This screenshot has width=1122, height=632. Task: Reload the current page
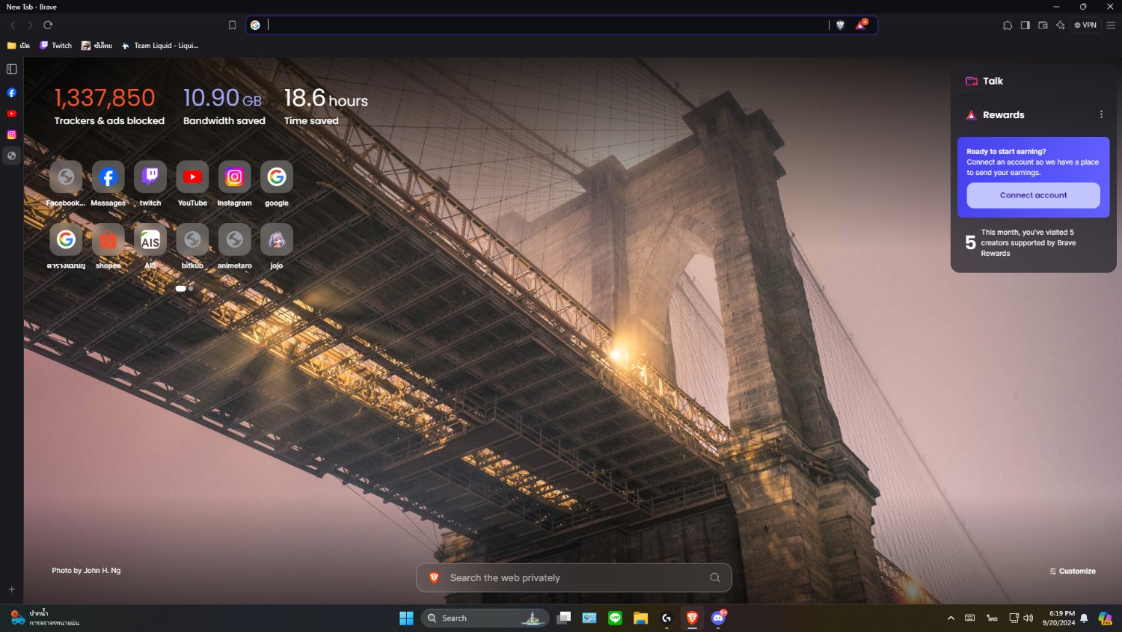[x=48, y=25]
